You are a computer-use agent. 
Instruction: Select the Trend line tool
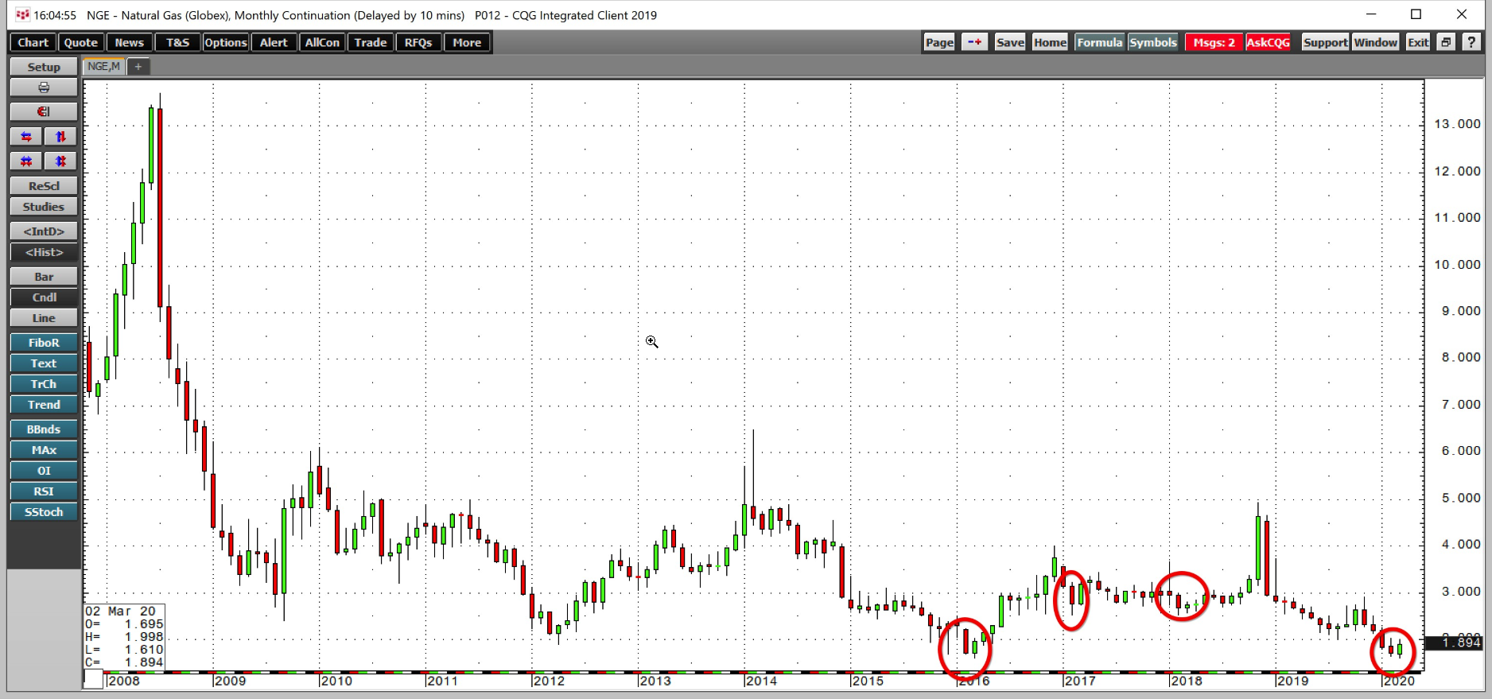tap(44, 405)
